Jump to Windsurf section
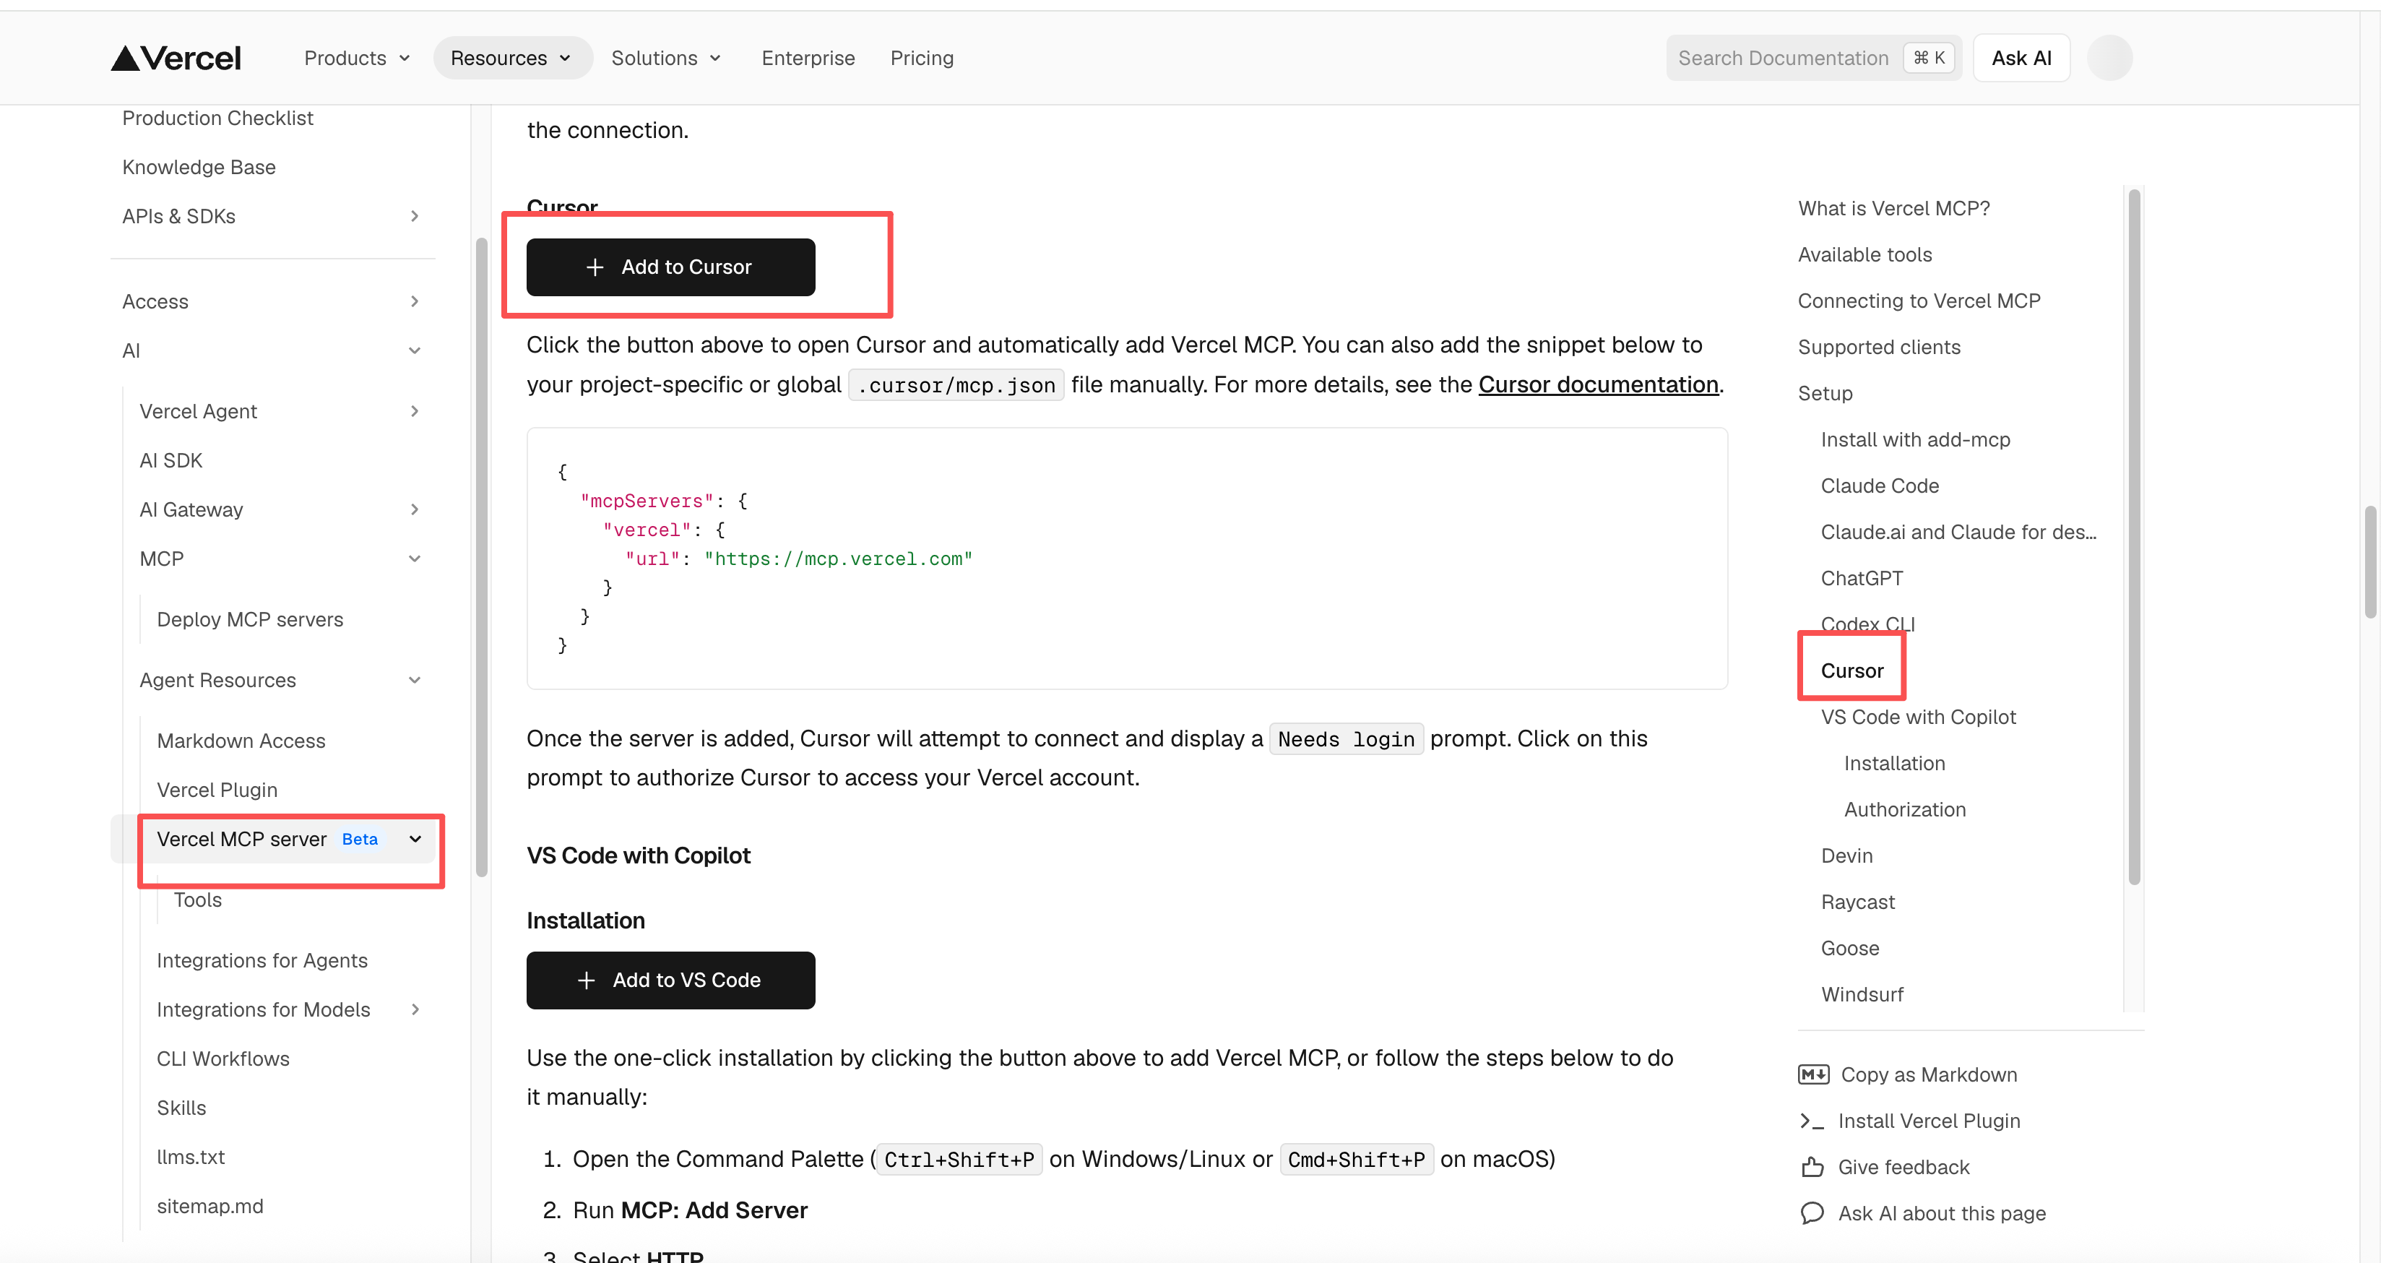The height and width of the screenshot is (1263, 2381). [x=1862, y=994]
